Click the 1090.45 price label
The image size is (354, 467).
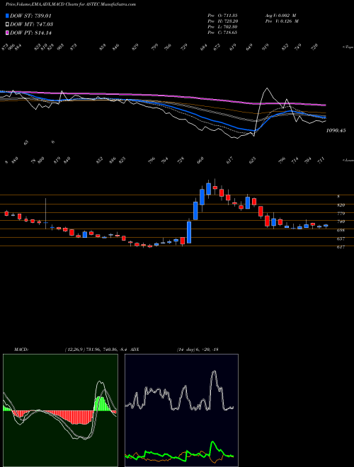coord(336,130)
